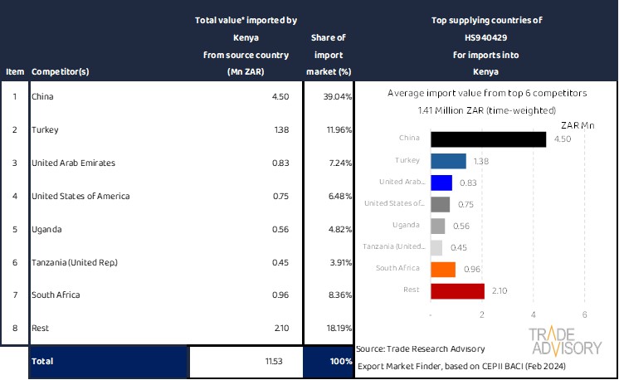
Task: Select the bright blue United Arab Emirates bar
Action: click(x=441, y=183)
